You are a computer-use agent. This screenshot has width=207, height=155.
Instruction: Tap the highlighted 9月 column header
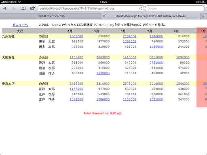[203, 31]
